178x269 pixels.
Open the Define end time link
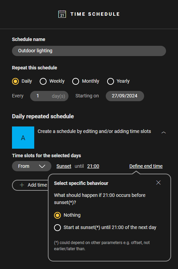pos(146,166)
